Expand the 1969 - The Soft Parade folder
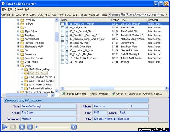This screenshot has height=132, width=170. [x=22, y=81]
